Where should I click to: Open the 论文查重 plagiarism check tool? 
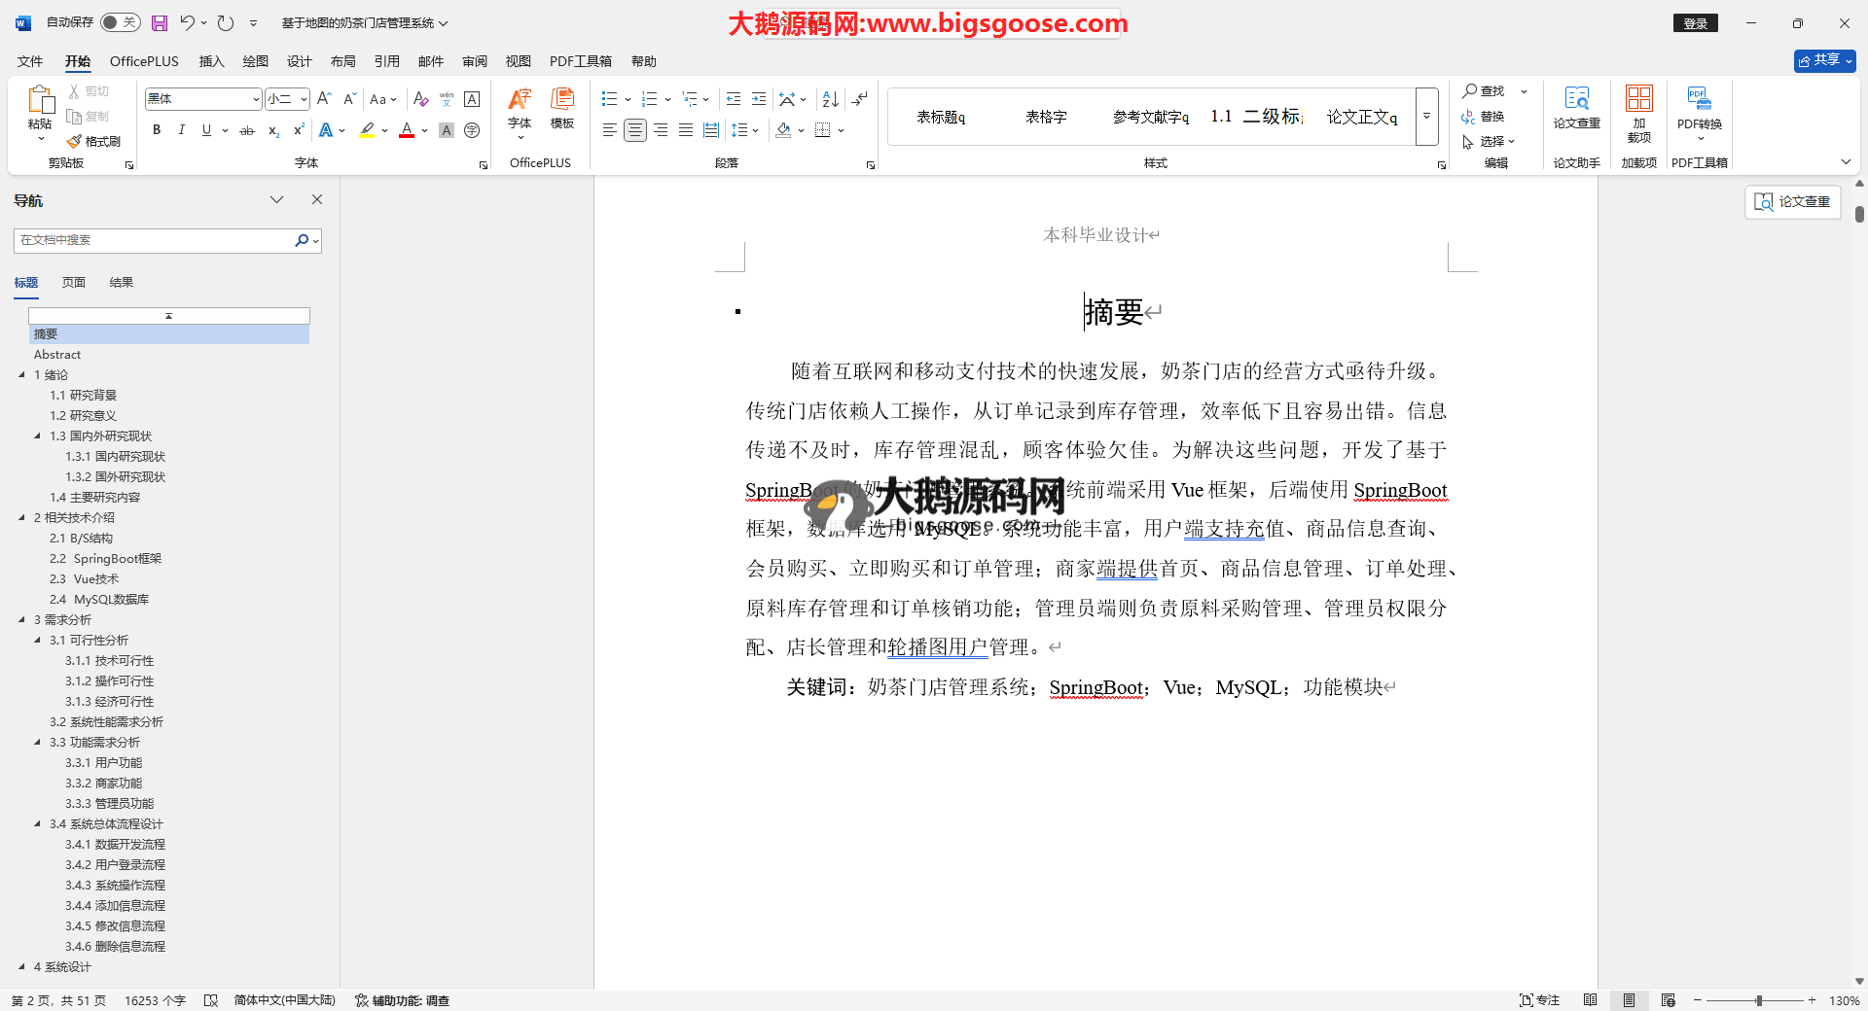tap(1576, 107)
